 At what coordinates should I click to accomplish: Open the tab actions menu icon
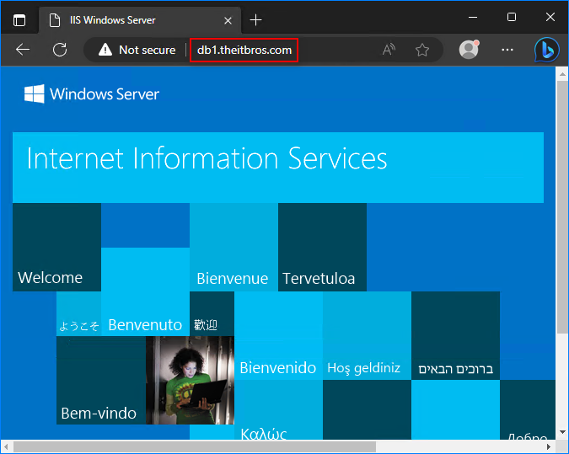(19, 20)
